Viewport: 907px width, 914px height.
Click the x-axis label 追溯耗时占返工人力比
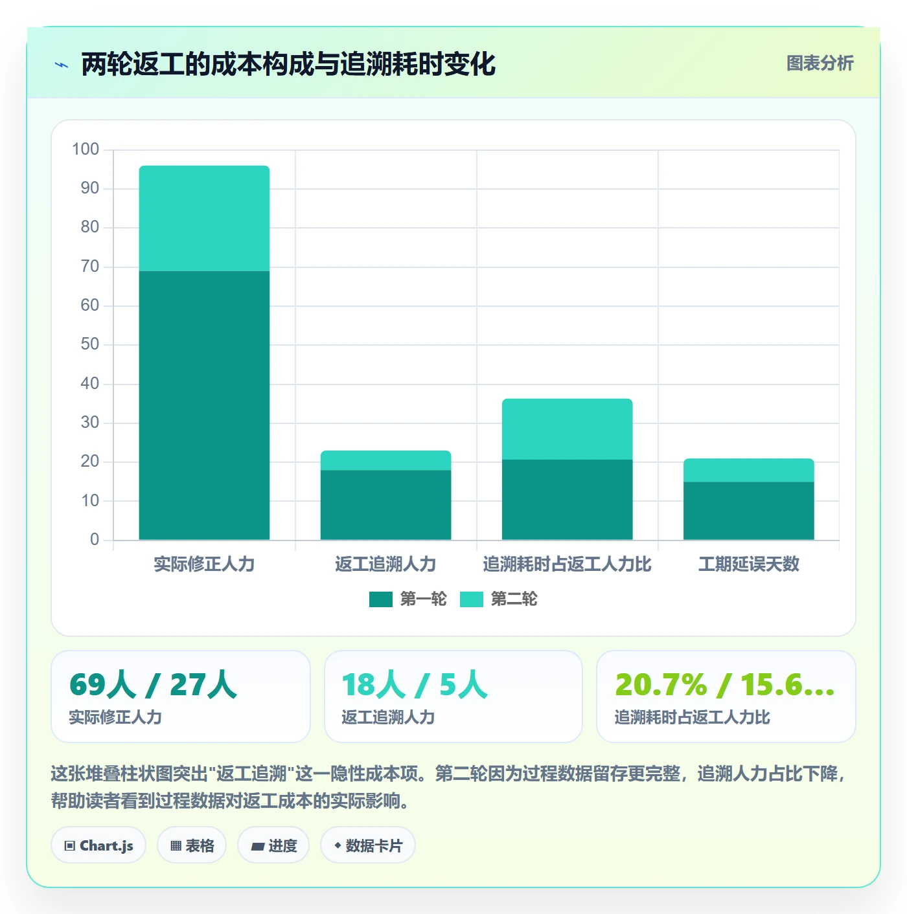coord(567,564)
